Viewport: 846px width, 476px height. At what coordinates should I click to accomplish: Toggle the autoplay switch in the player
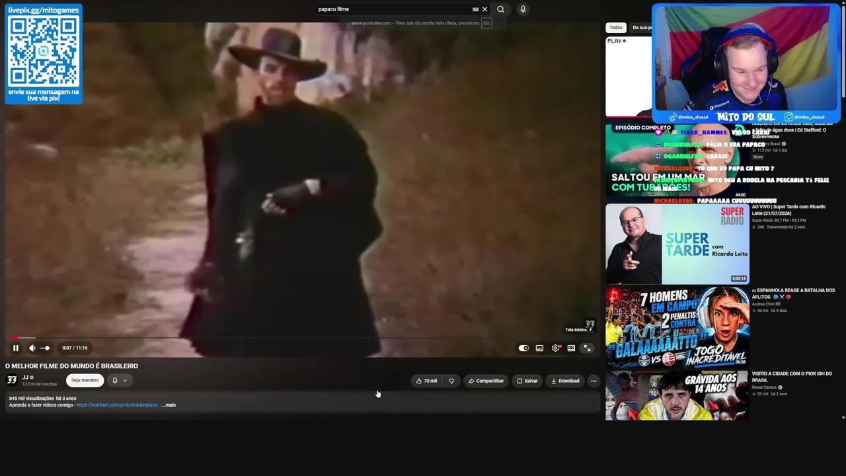pyautogui.click(x=523, y=348)
